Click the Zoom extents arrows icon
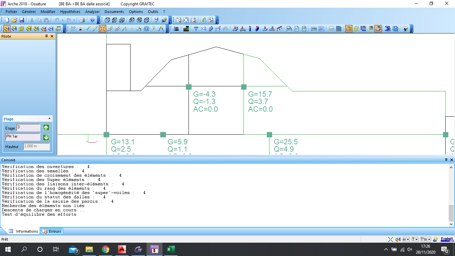 click(x=186, y=20)
